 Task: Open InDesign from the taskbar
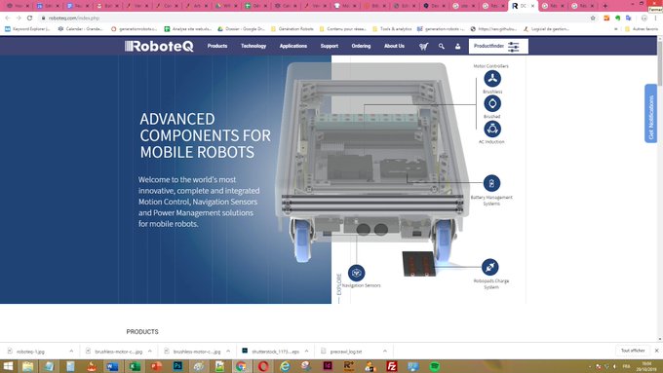[328, 366]
